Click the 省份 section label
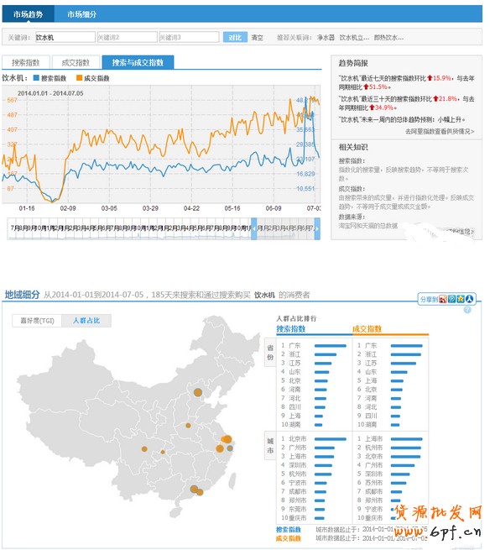Viewport: 490px width, 550px height. click(x=270, y=353)
